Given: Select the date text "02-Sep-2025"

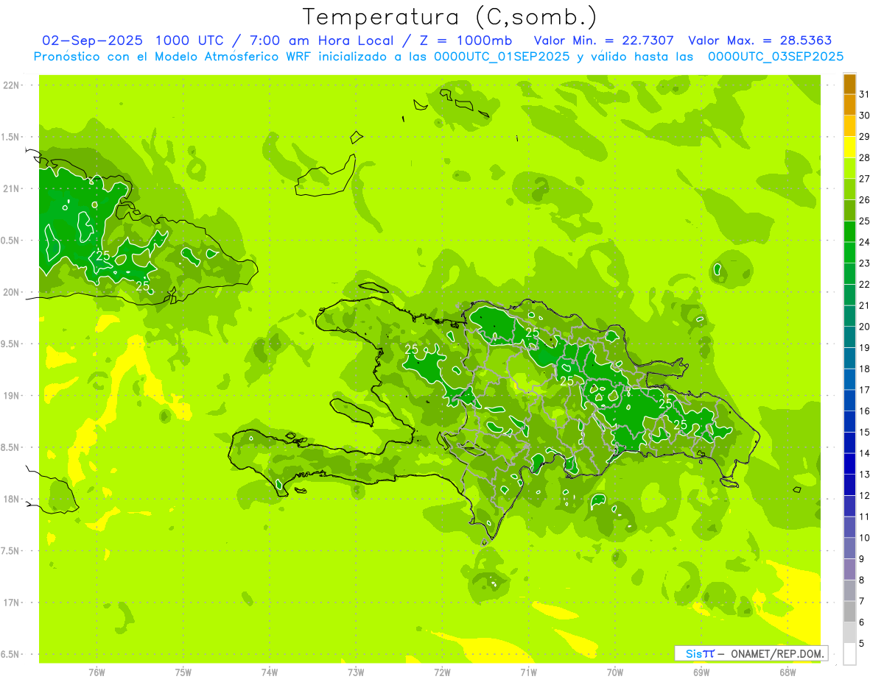Looking at the screenshot, I should click(x=92, y=41).
